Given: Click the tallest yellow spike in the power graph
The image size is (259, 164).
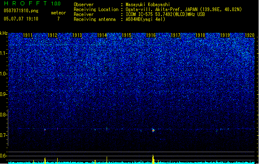Looking at the screenshot, I should click(x=153, y=159).
